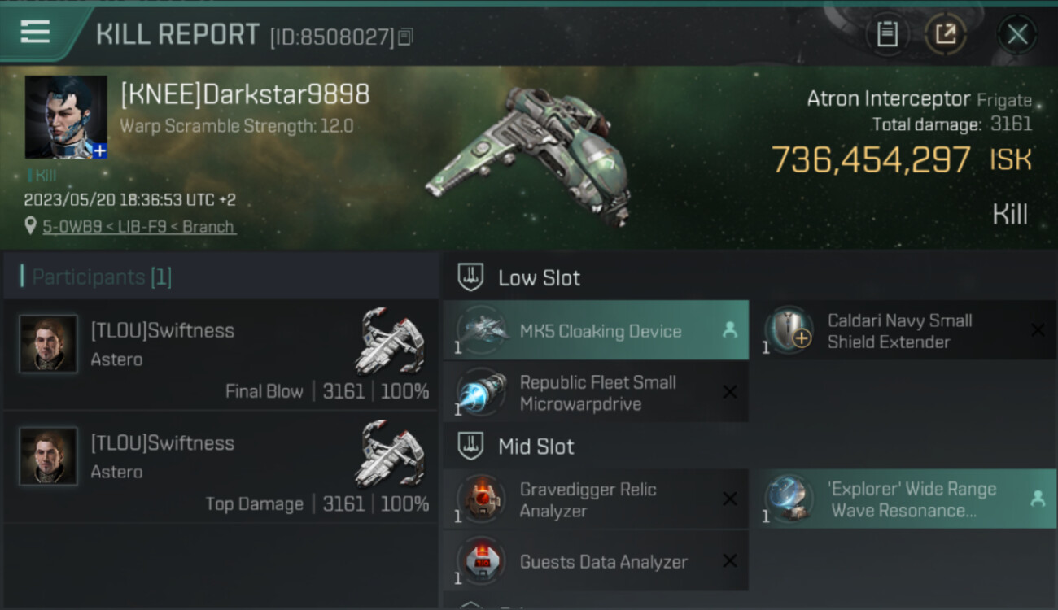Toggle X on Republic Fleet Small Microwarpdrive

tap(729, 393)
